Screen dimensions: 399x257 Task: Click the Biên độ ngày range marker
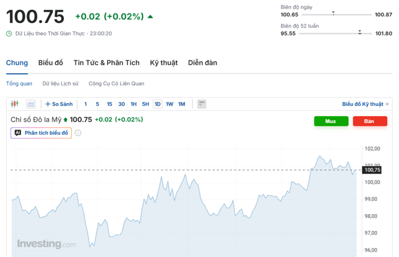(x=333, y=13)
